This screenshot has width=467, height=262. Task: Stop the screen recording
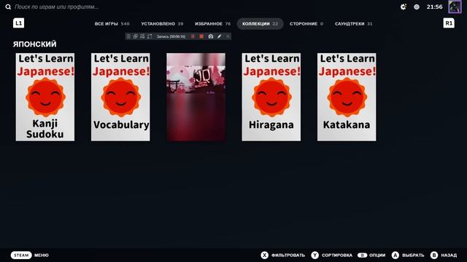tap(201, 36)
